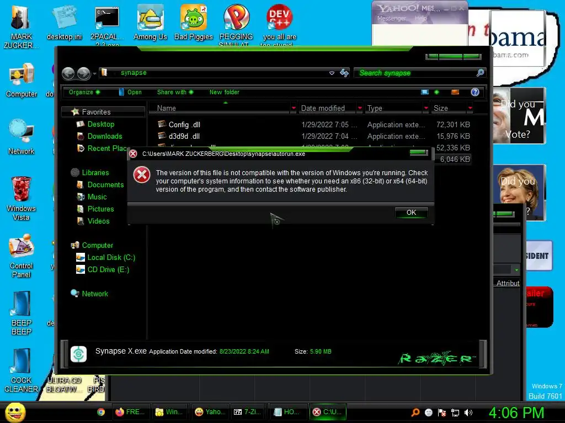Image resolution: width=565 pixels, height=423 pixels.
Task: Open the recent locations dropdown beside nav arrows
Action: click(94, 74)
